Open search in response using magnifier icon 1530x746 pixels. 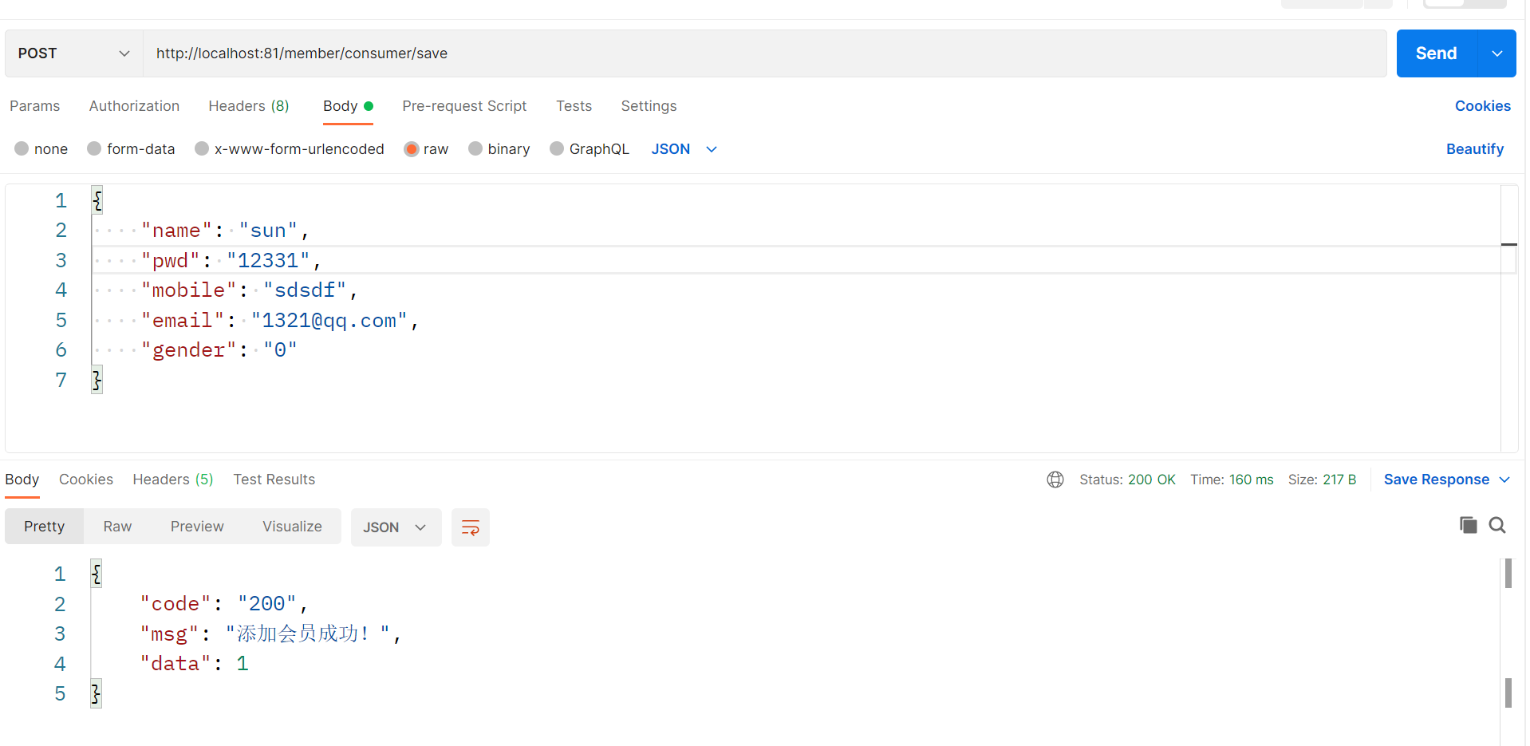pyautogui.click(x=1497, y=525)
